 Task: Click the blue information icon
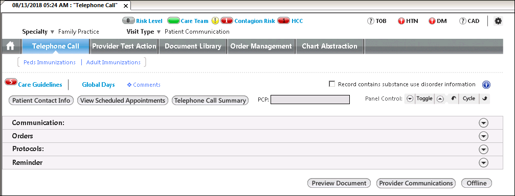(486, 85)
